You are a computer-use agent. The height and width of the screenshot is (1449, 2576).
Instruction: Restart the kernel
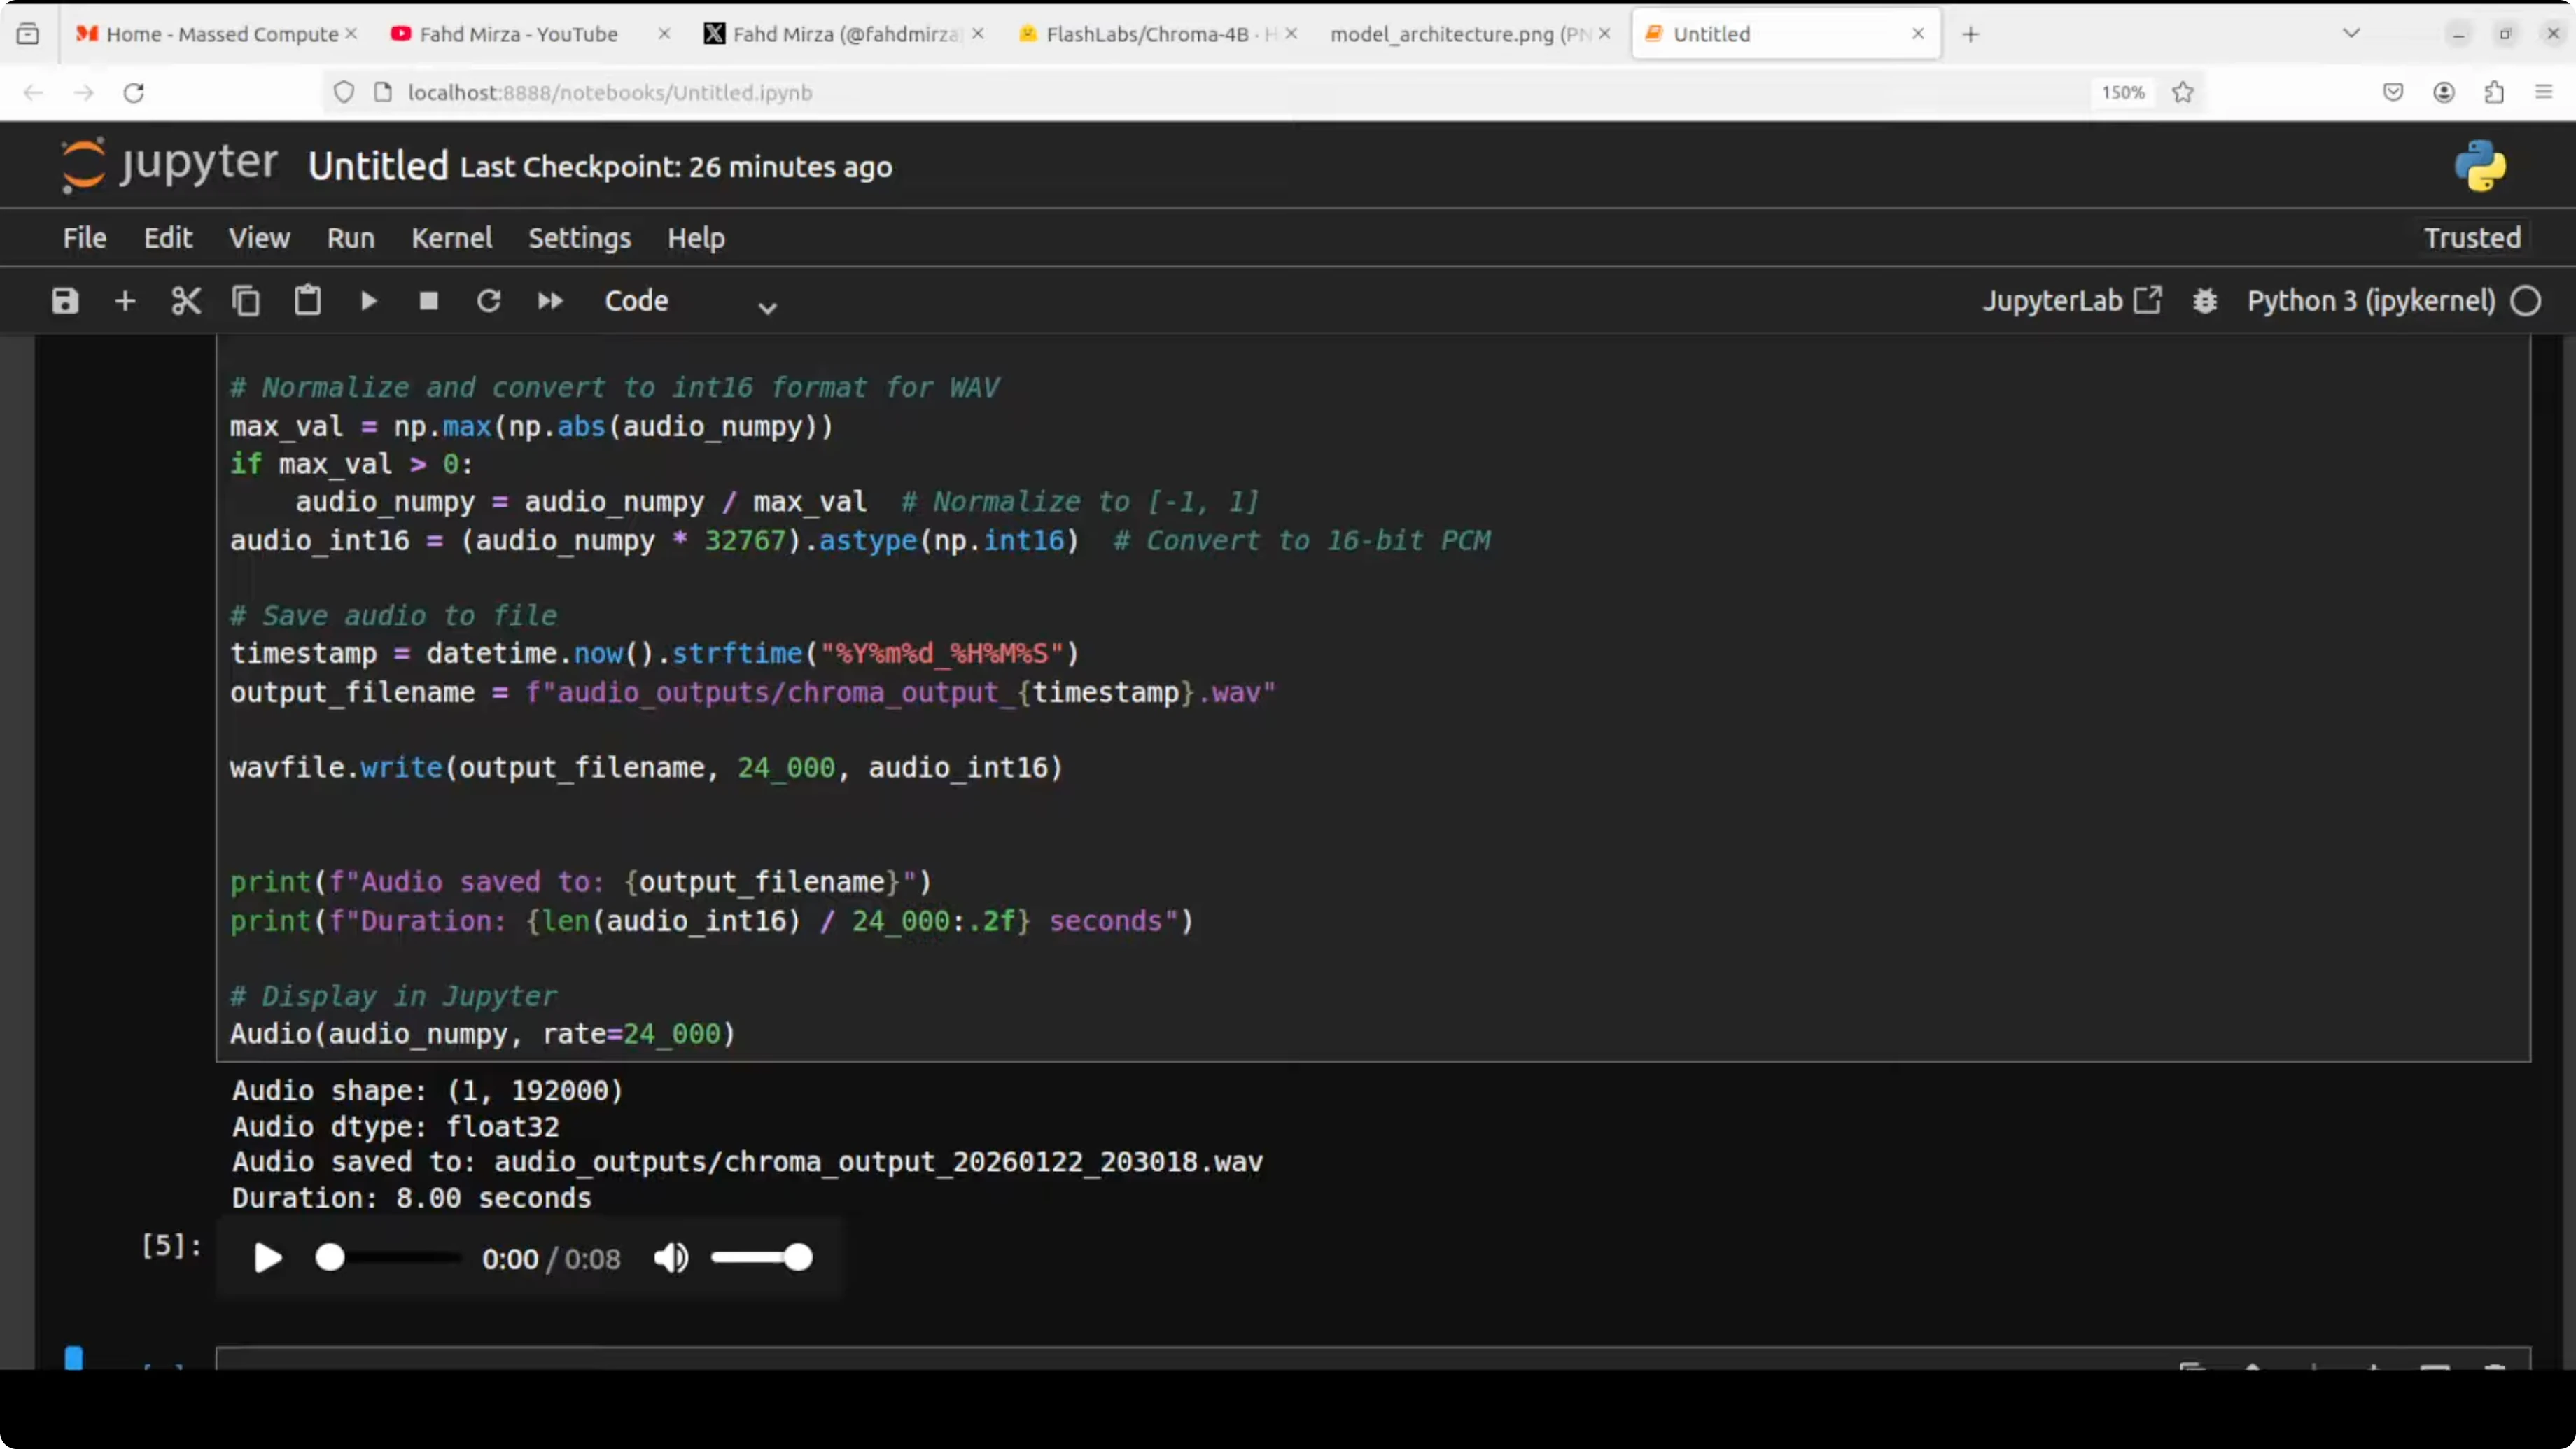(x=489, y=301)
